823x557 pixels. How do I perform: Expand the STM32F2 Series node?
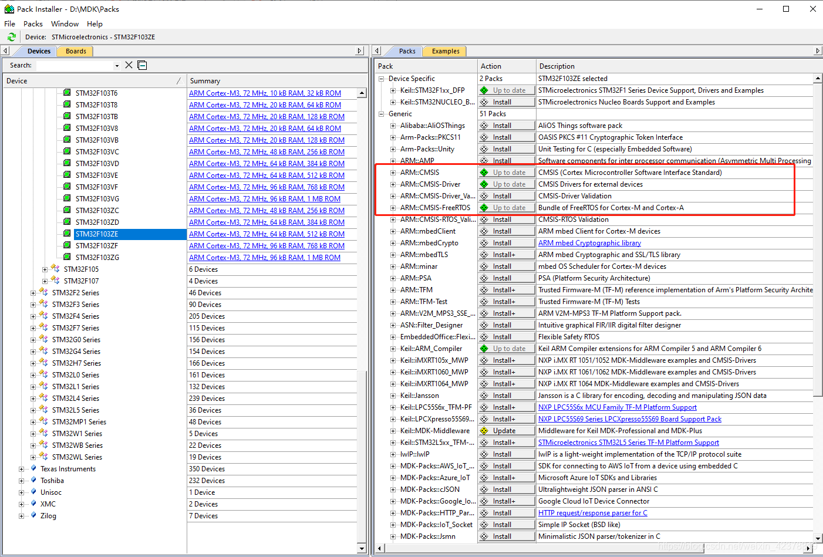click(33, 293)
